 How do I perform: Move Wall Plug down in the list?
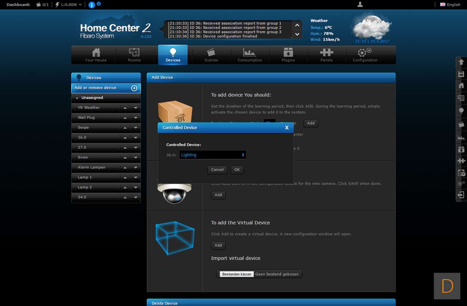pyautogui.click(x=135, y=118)
